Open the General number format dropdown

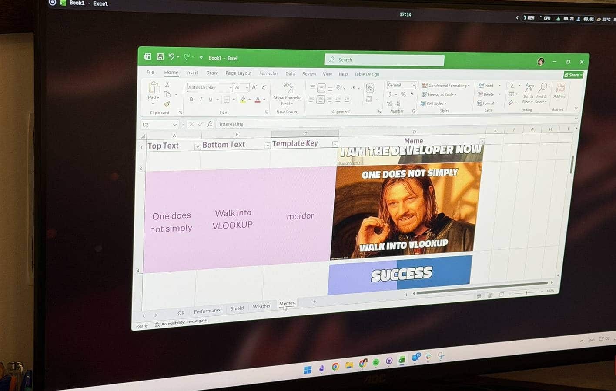[x=413, y=85]
